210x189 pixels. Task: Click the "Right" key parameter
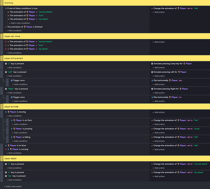[x=11, y=89]
